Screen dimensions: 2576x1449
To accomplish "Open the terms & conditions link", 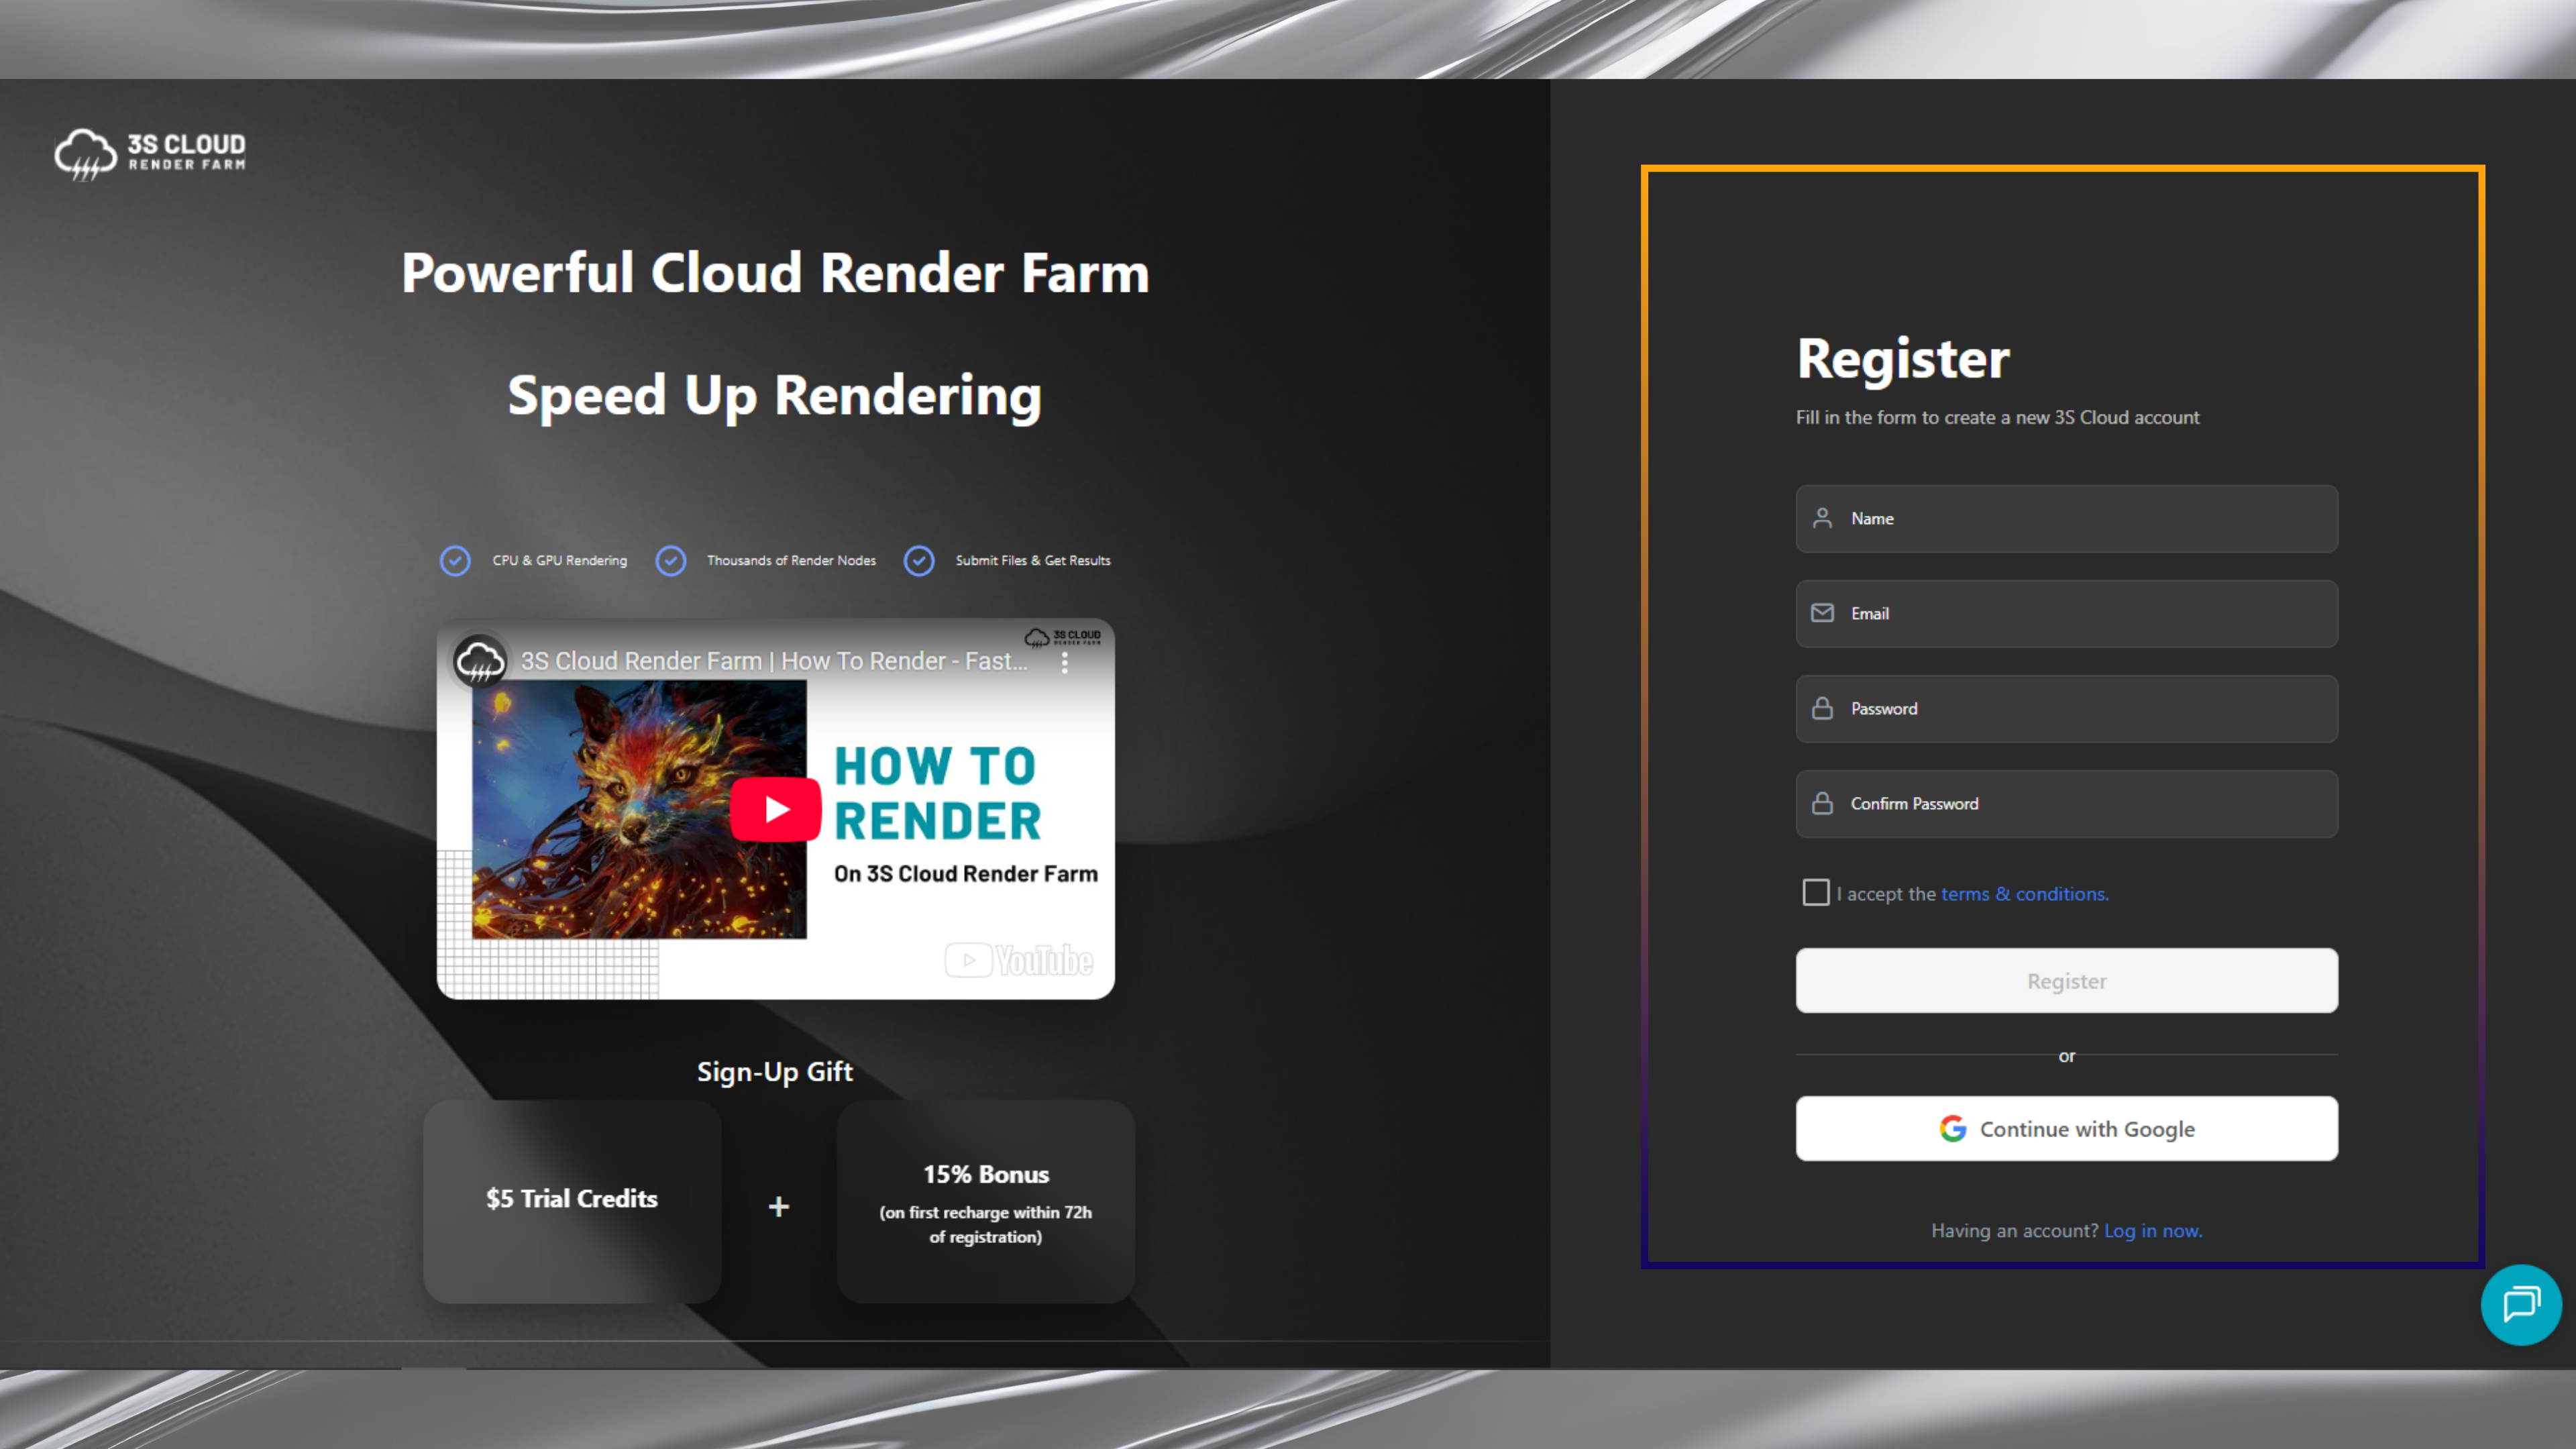I will (x=2024, y=894).
